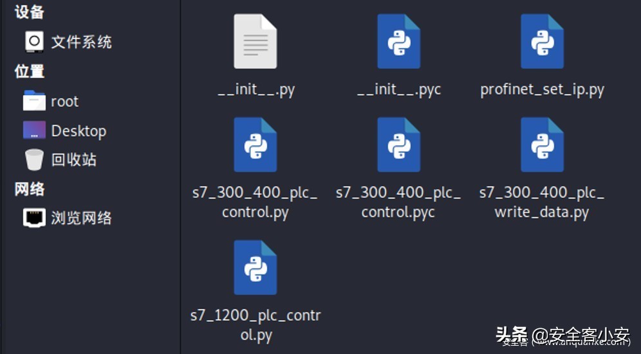This screenshot has height=354, width=641.
Task: Open 回收站 label in places list
Action: [x=74, y=159]
